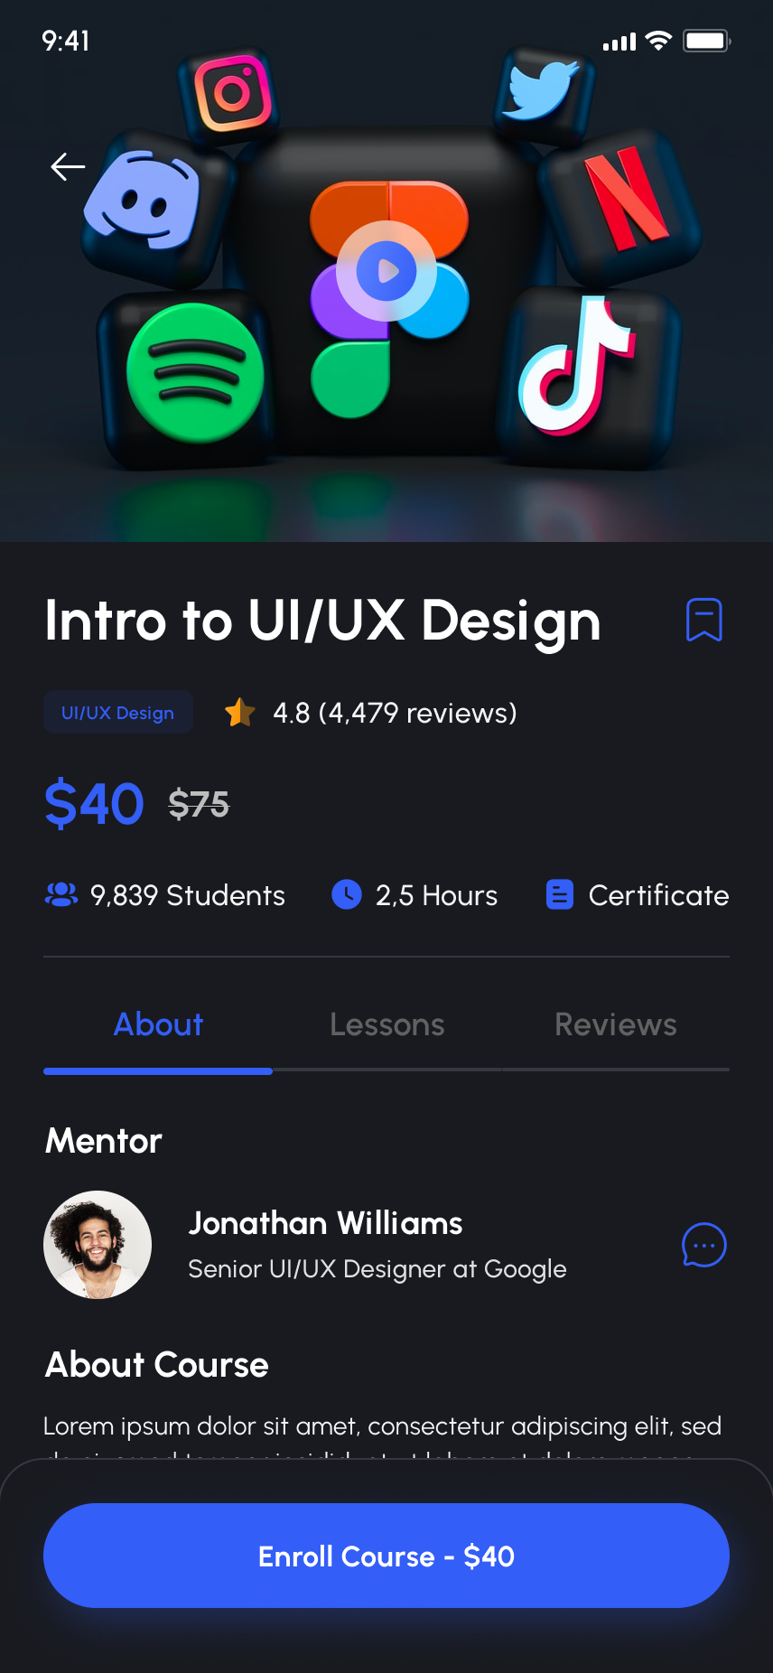Play the course preview video
773x1673 pixels.
386,271
